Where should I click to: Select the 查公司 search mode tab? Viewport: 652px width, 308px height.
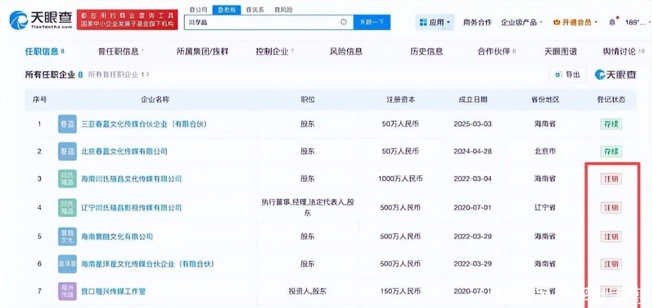198,10
